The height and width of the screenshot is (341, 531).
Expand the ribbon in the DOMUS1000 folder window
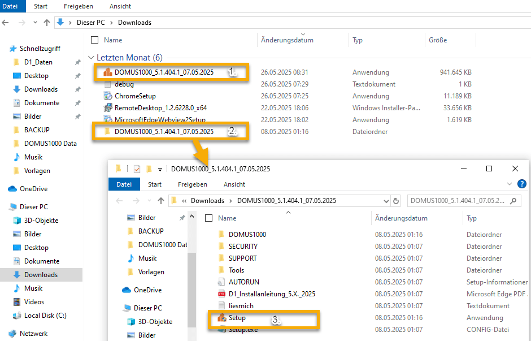(x=510, y=184)
